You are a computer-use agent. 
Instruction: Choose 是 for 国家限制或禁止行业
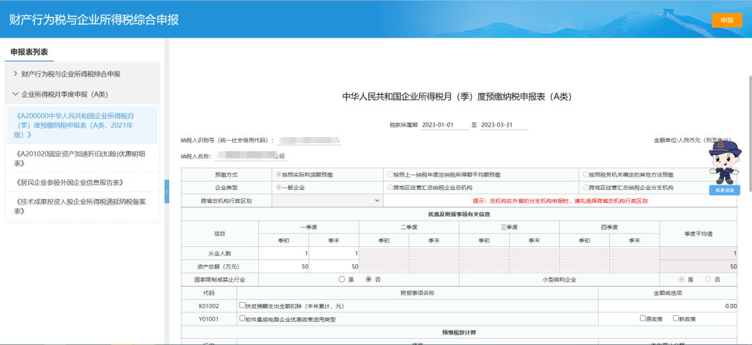(x=341, y=280)
